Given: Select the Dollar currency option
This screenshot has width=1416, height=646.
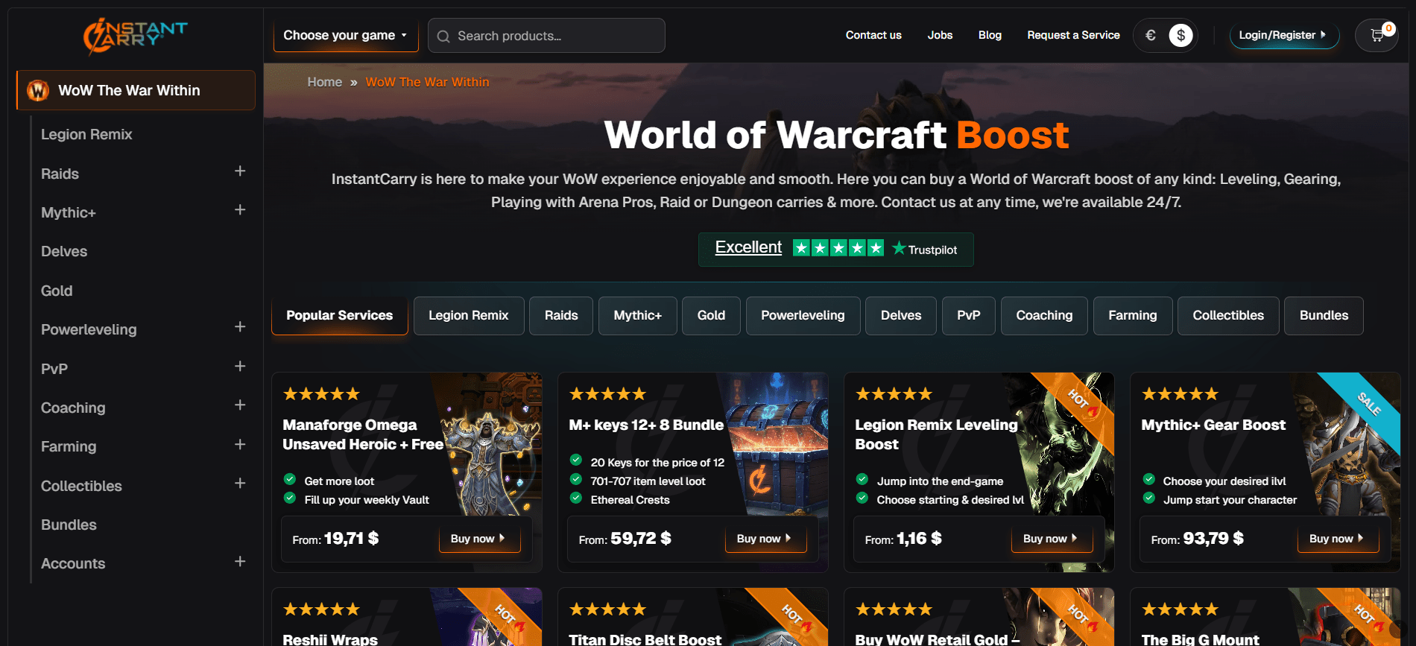Looking at the screenshot, I should click(1180, 35).
